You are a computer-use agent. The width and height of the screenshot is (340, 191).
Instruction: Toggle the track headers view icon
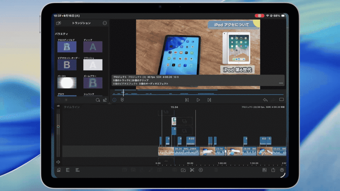(68, 170)
